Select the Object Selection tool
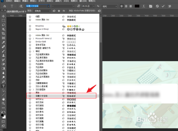 (3, 29)
